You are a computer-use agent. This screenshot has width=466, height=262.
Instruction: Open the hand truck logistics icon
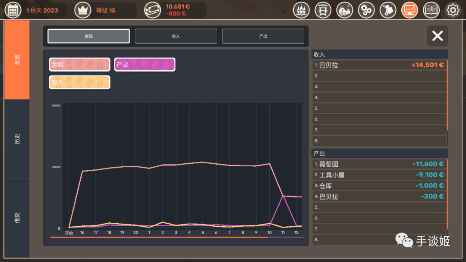coord(387,9)
